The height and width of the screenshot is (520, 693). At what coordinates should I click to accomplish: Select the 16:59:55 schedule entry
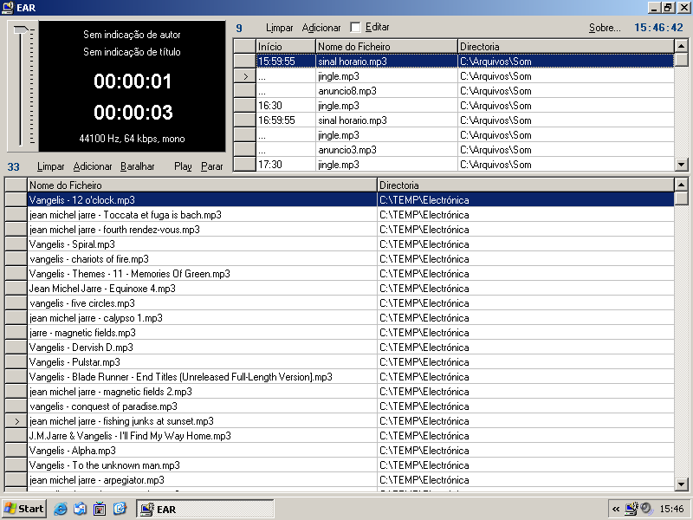coord(465,120)
